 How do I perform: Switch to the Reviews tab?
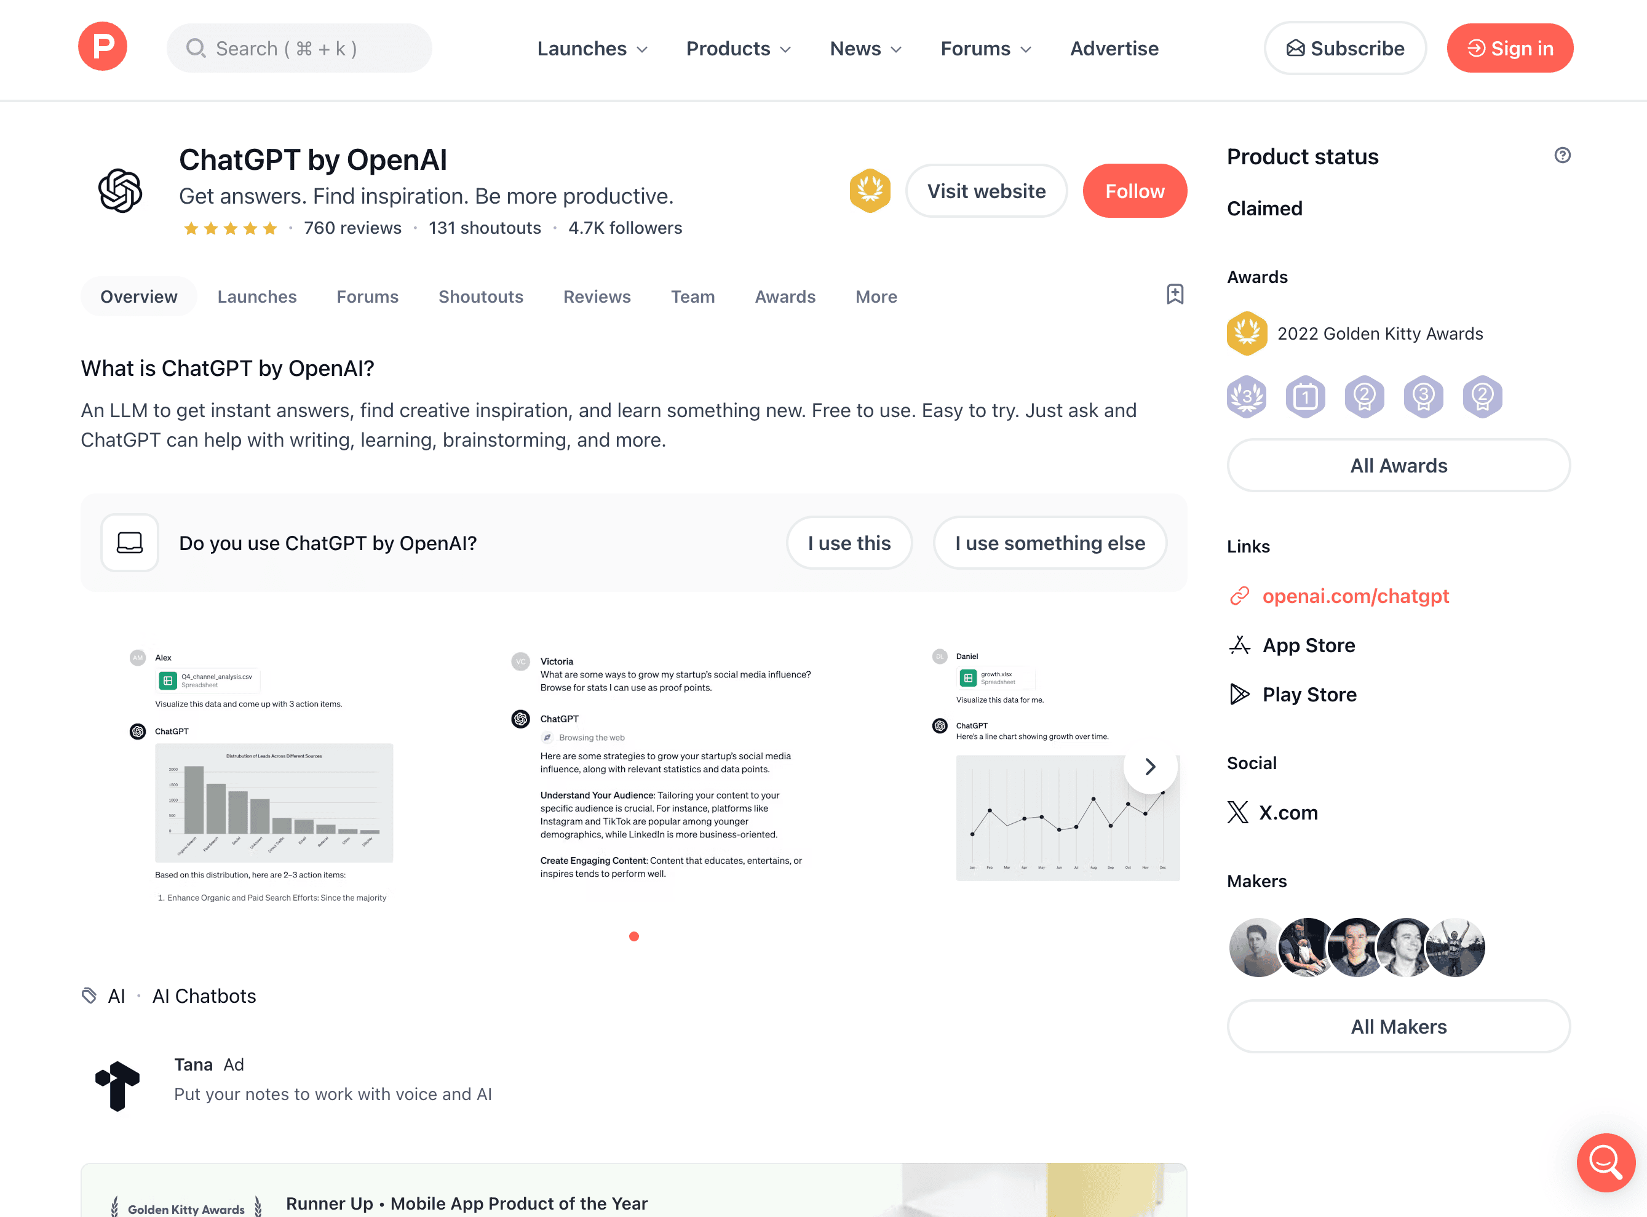[597, 297]
